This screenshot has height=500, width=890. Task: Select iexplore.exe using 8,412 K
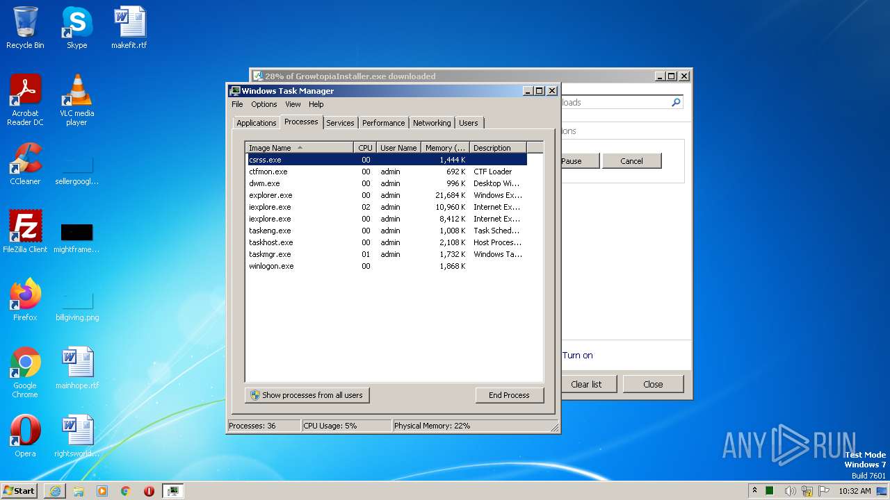pos(386,219)
